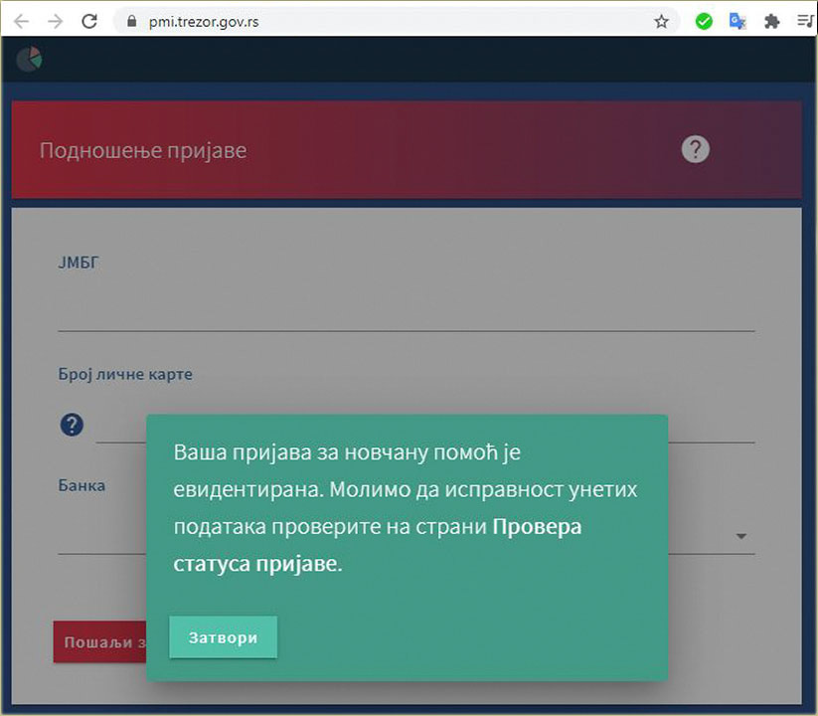
Task: Reload the pmi.trezor.gov.rs page
Action: click(x=89, y=21)
